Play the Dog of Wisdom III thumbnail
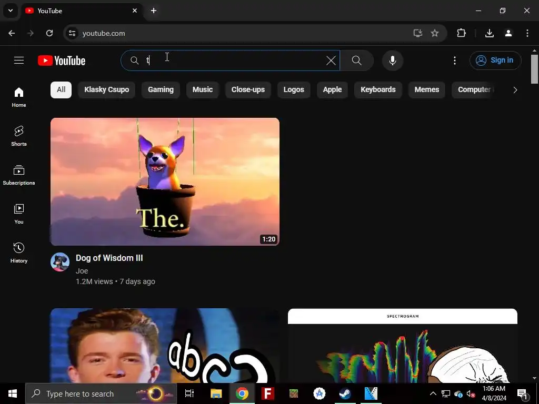 [x=165, y=181]
